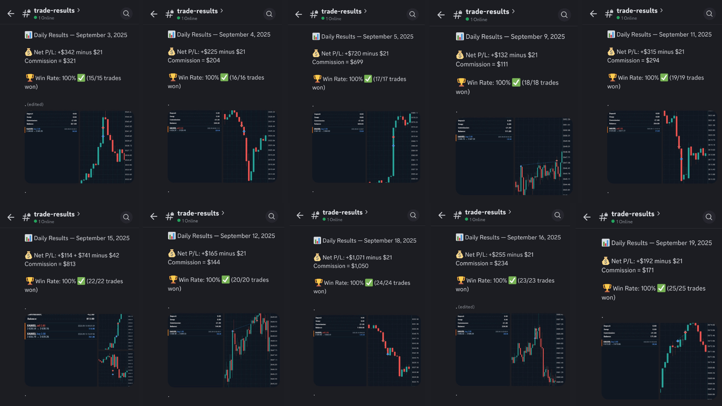Click the search icon above September 19 results
The image size is (722, 406).
709,217
